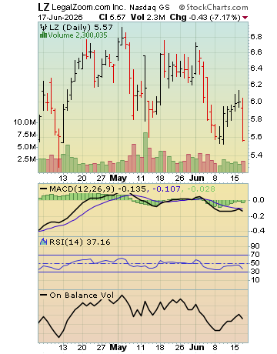Click the blue RSI indicator icon
This screenshot has width=277, height=354.
point(43,242)
